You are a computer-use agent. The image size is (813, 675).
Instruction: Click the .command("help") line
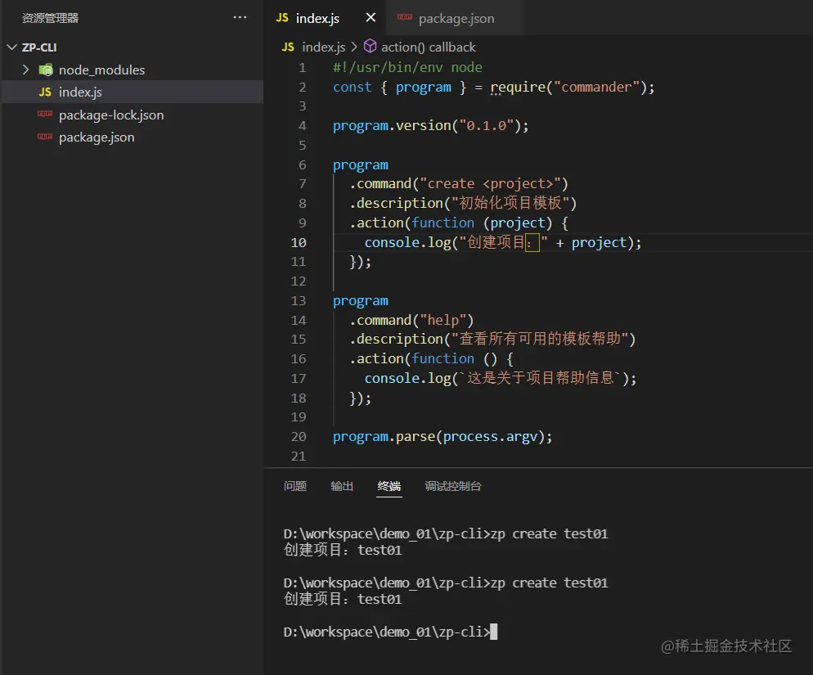[411, 320]
